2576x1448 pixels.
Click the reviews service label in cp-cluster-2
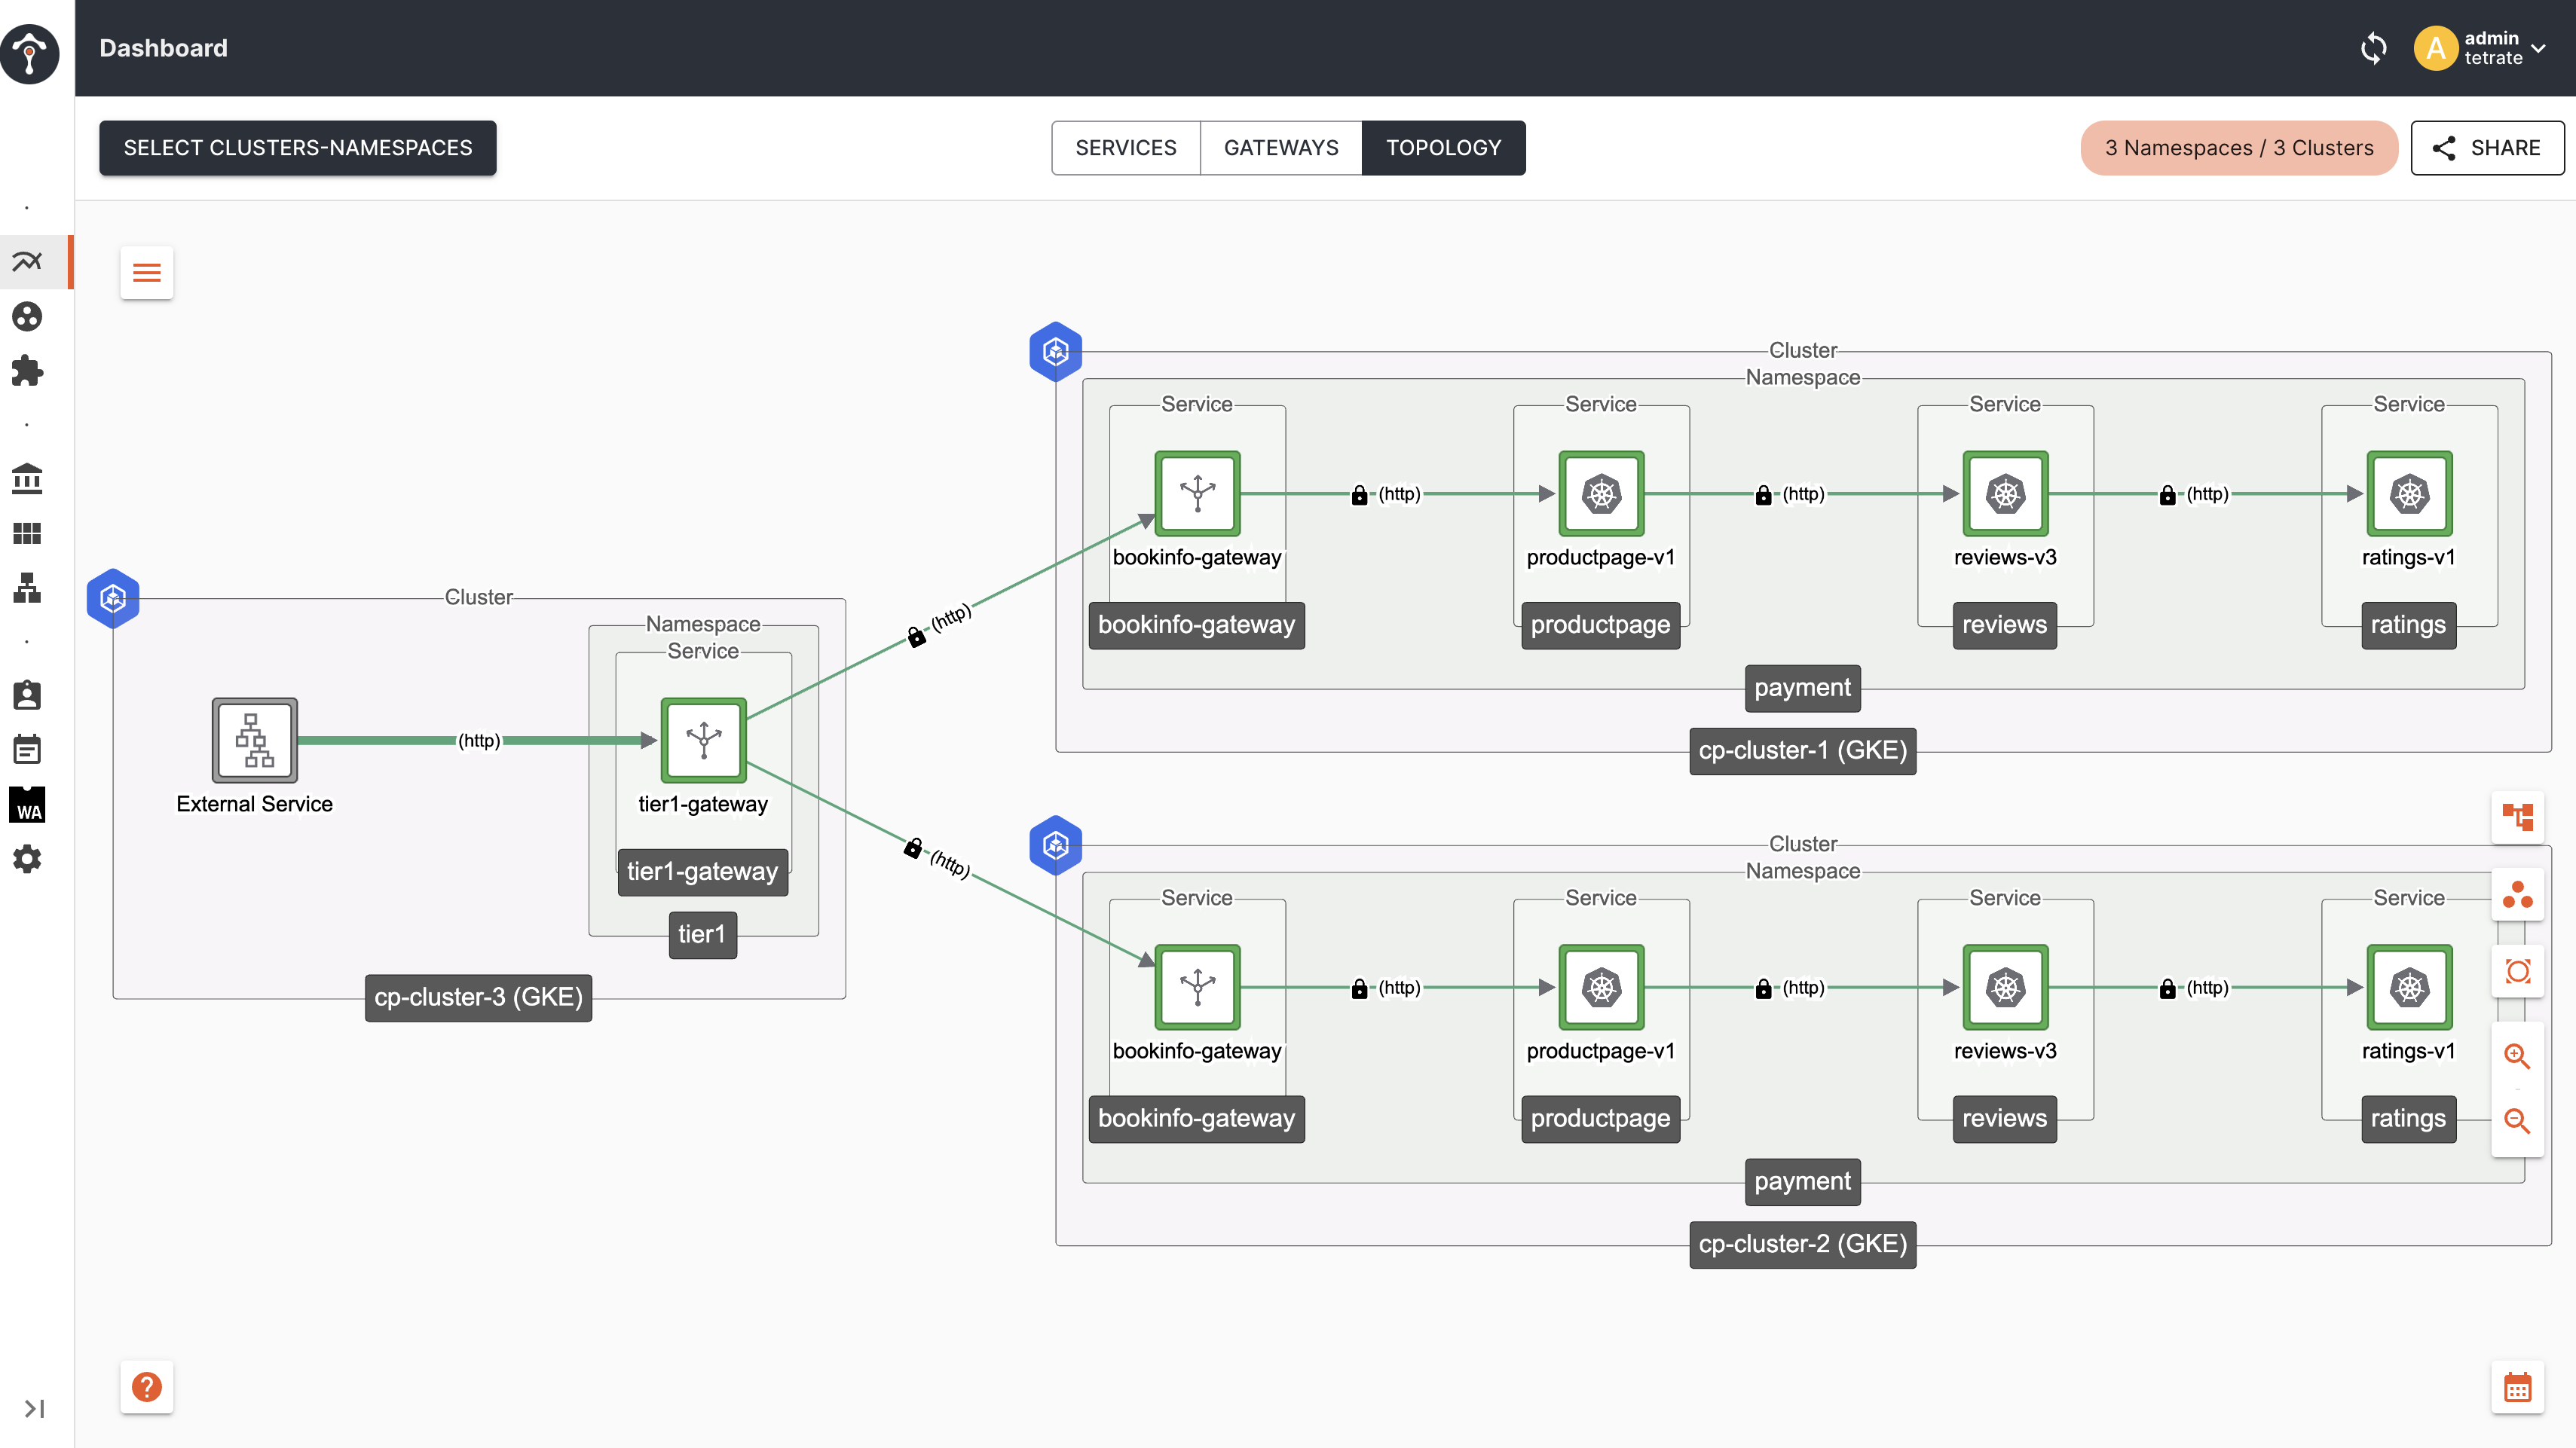click(2004, 1118)
